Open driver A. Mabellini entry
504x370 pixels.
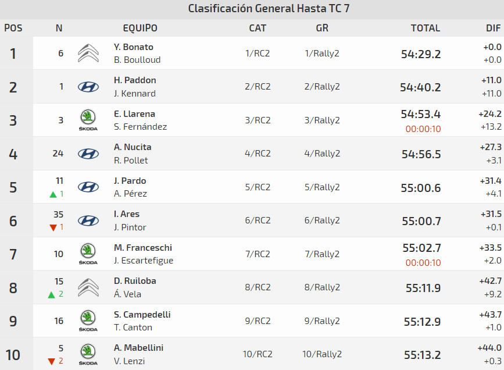[138, 348]
